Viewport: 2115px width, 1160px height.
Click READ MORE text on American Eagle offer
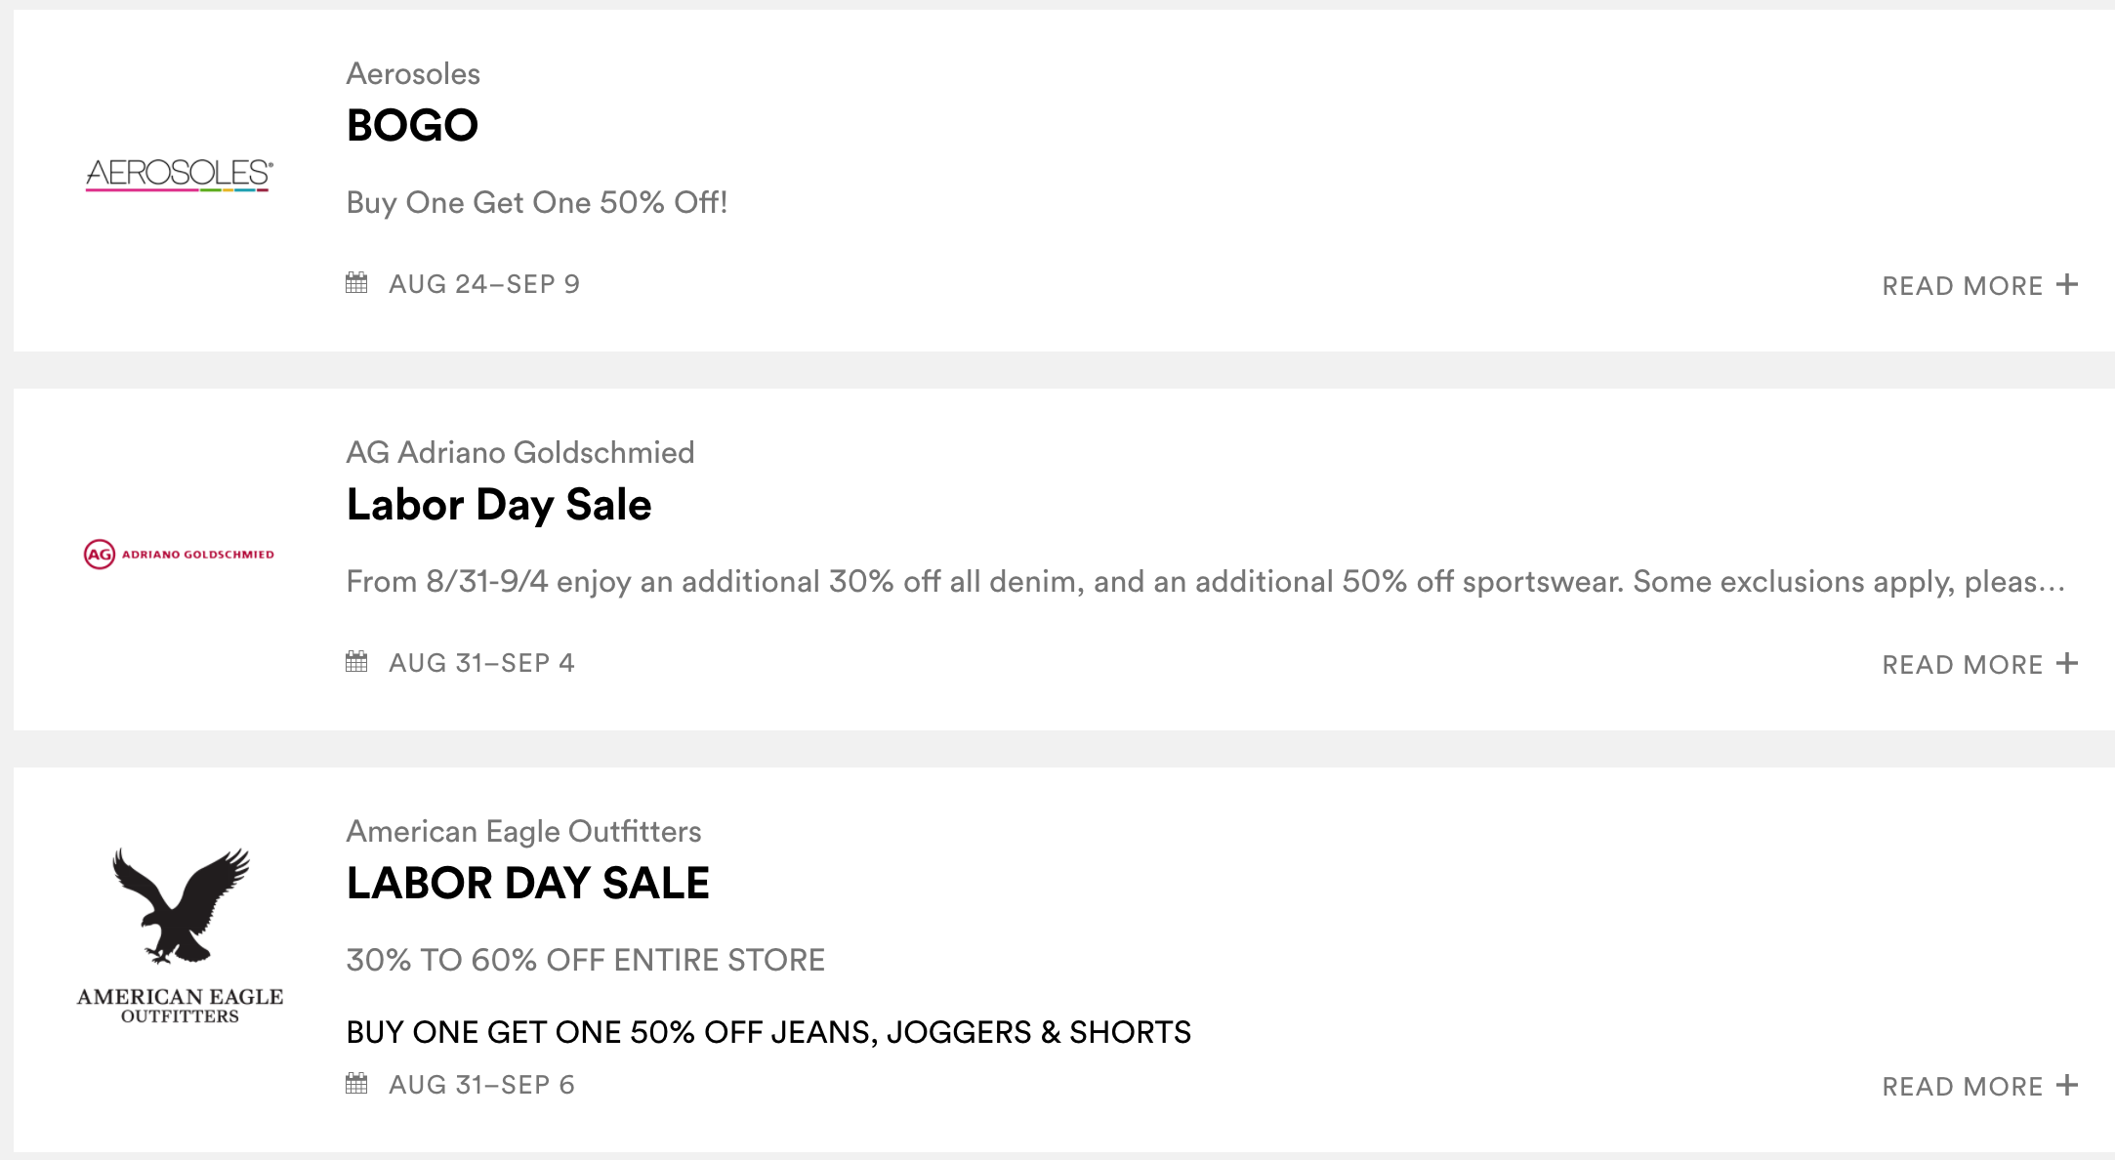1962,1087
